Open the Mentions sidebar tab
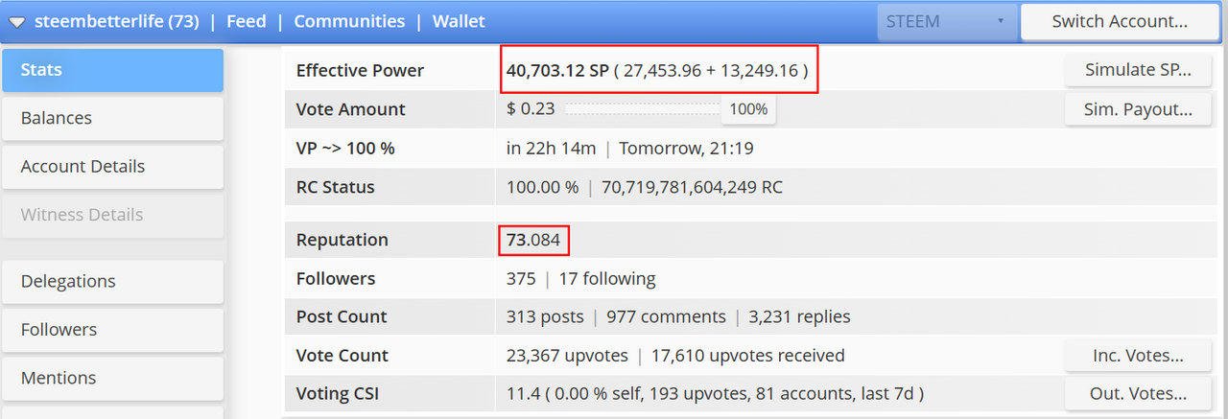The width and height of the screenshot is (1228, 419). tap(112, 378)
